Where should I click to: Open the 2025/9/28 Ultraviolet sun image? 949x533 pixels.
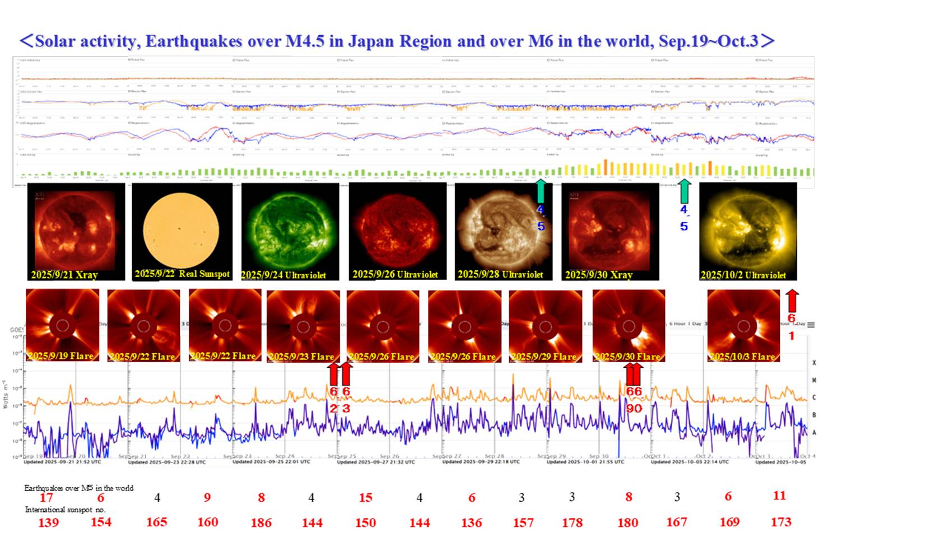pyautogui.click(x=503, y=231)
